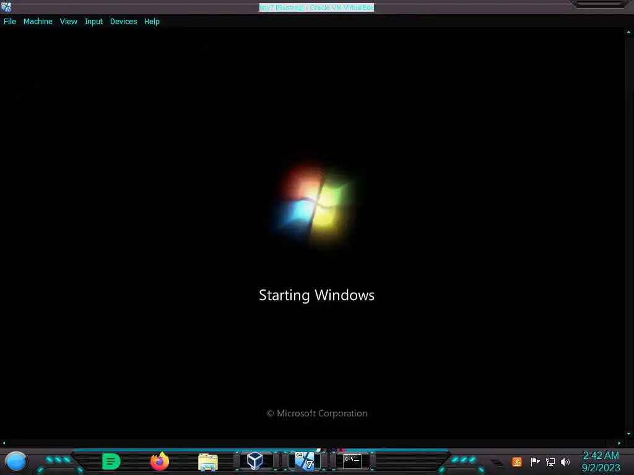Viewport: 634px width, 475px height.
Task: Open the View menu
Action: coord(68,22)
